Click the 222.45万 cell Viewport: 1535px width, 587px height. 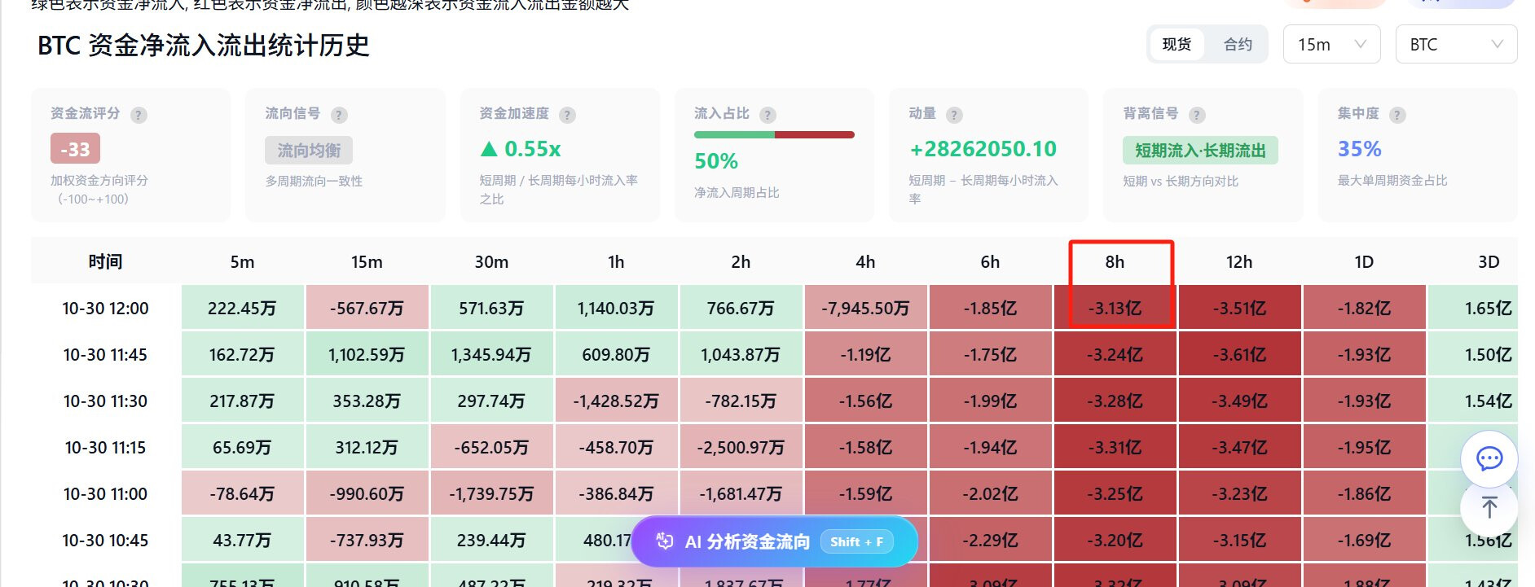click(x=243, y=309)
